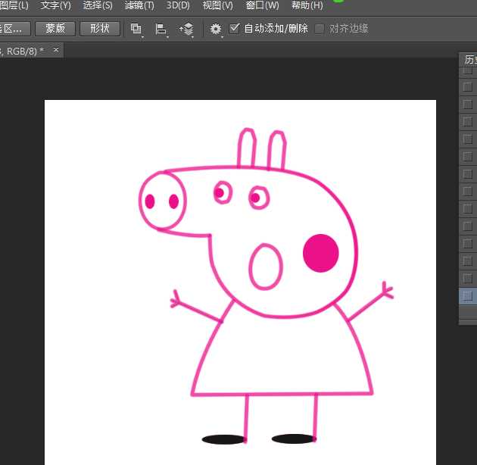Open the 文字(Y) menu
Image resolution: width=477 pixels, height=465 pixels.
tap(55, 5)
